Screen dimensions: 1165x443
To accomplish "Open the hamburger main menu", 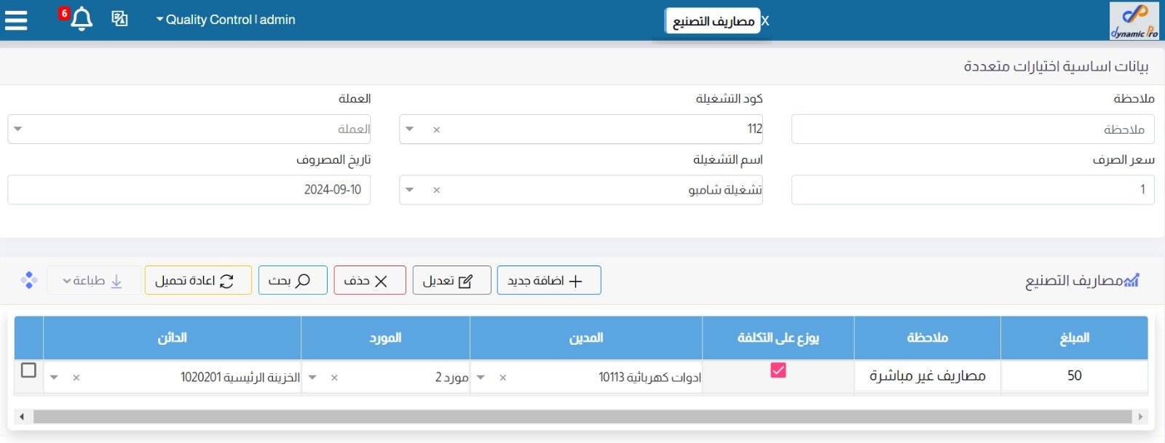I will pyautogui.click(x=16, y=20).
